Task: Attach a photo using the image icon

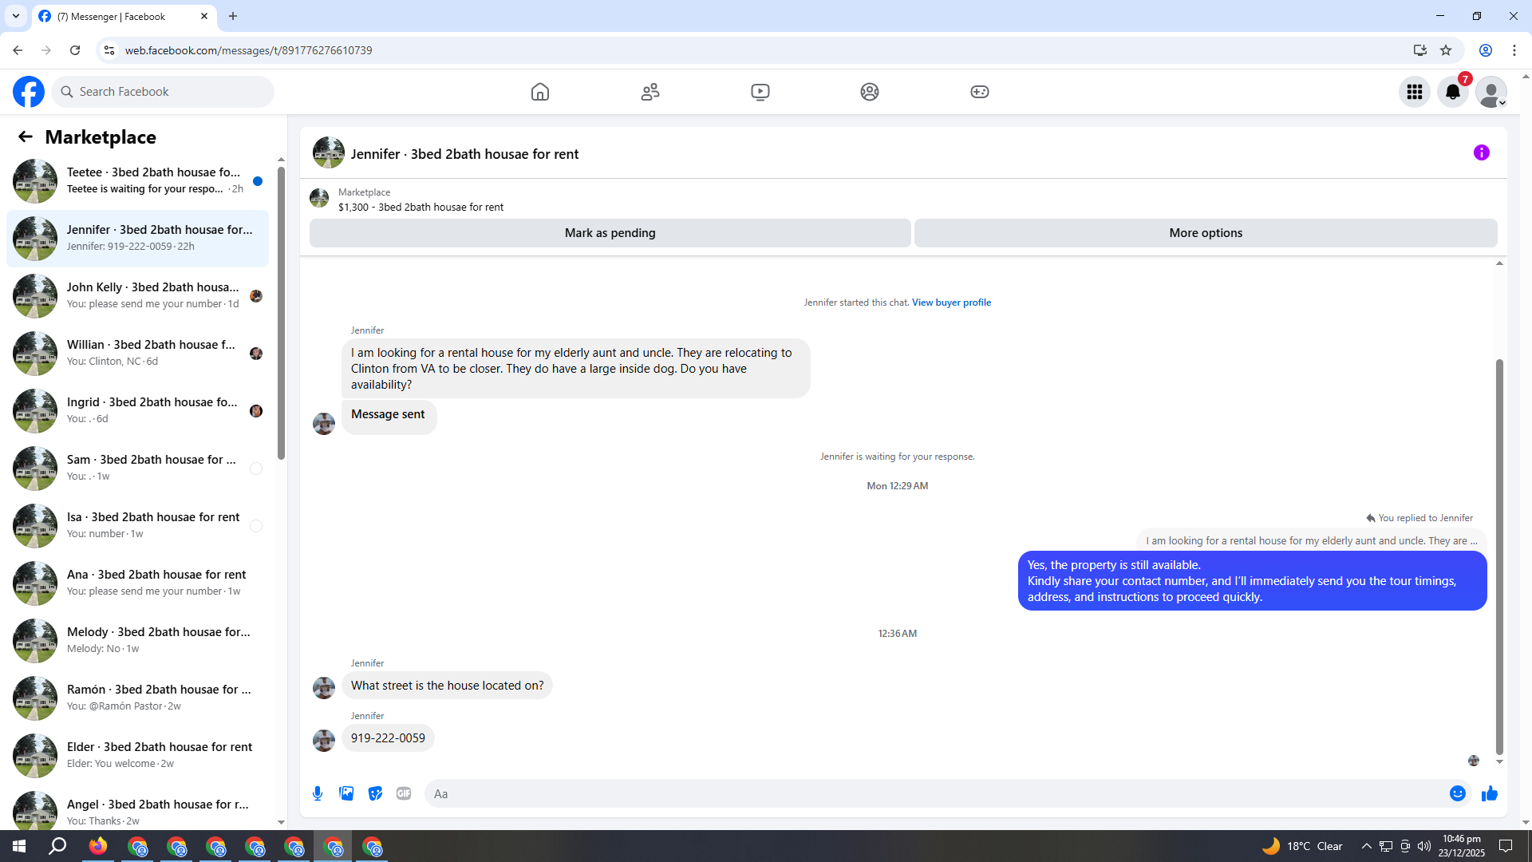Action: click(x=346, y=793)
